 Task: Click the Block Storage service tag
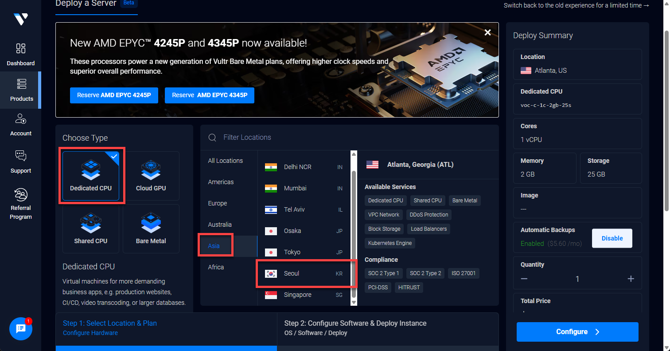coord(384,229)
